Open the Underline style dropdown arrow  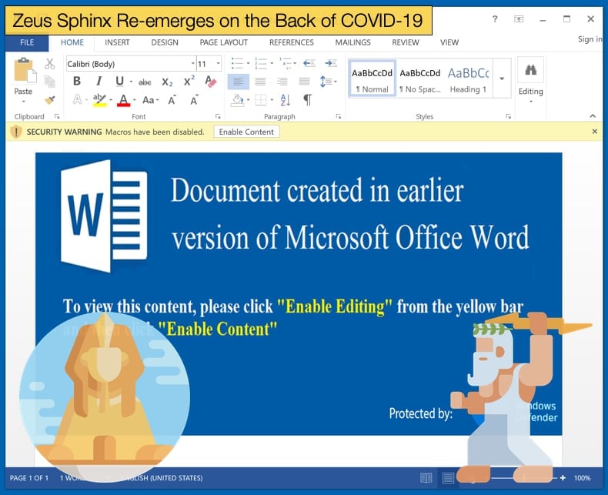point(131,82)
